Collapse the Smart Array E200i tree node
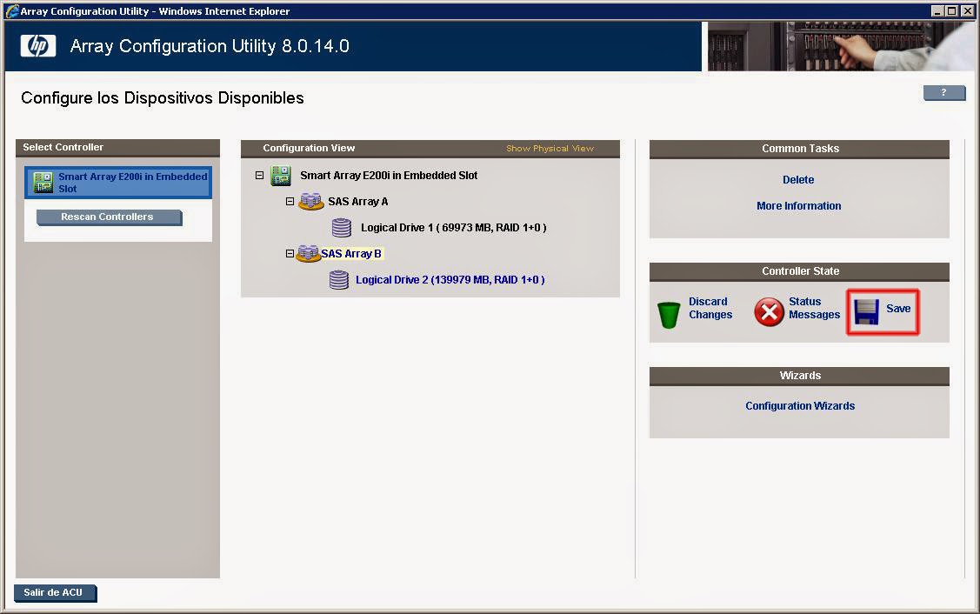This screenshot has width=980, height=614. (258, 175)
